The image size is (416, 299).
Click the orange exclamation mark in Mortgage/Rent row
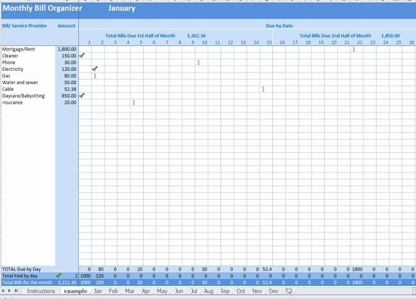click(354, 49)
